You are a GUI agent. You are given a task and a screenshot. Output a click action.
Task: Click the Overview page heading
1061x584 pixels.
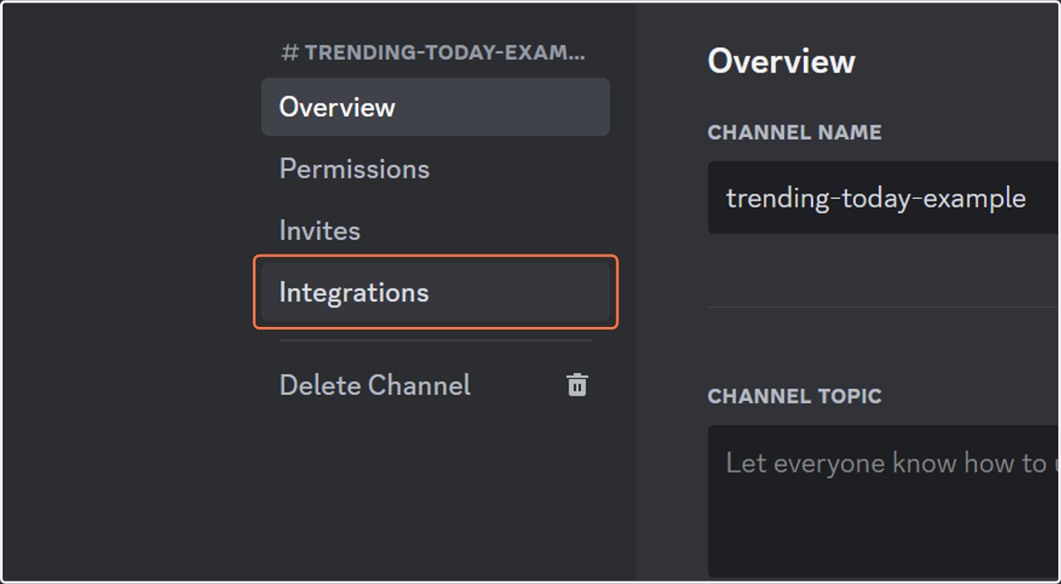782,62
